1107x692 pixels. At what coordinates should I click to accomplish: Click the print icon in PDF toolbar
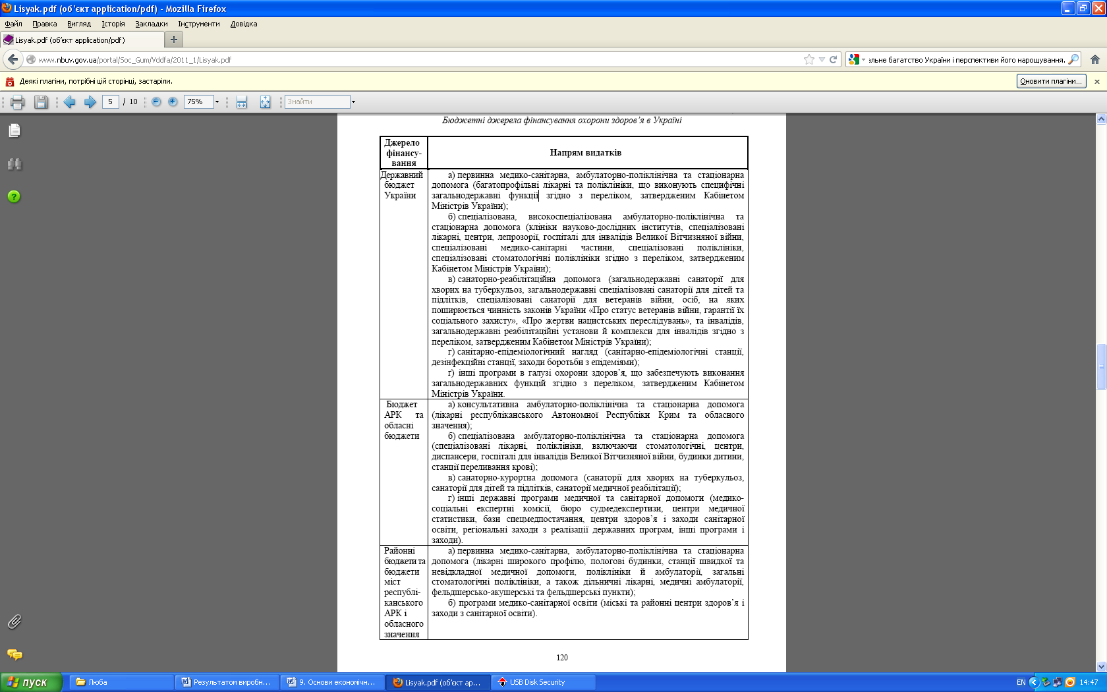pos(18,102)
